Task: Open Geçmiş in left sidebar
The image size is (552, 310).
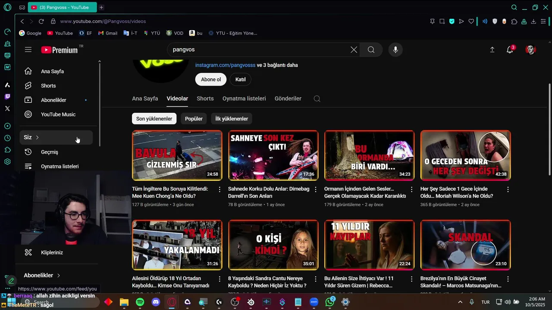Action: coord(56,152)
